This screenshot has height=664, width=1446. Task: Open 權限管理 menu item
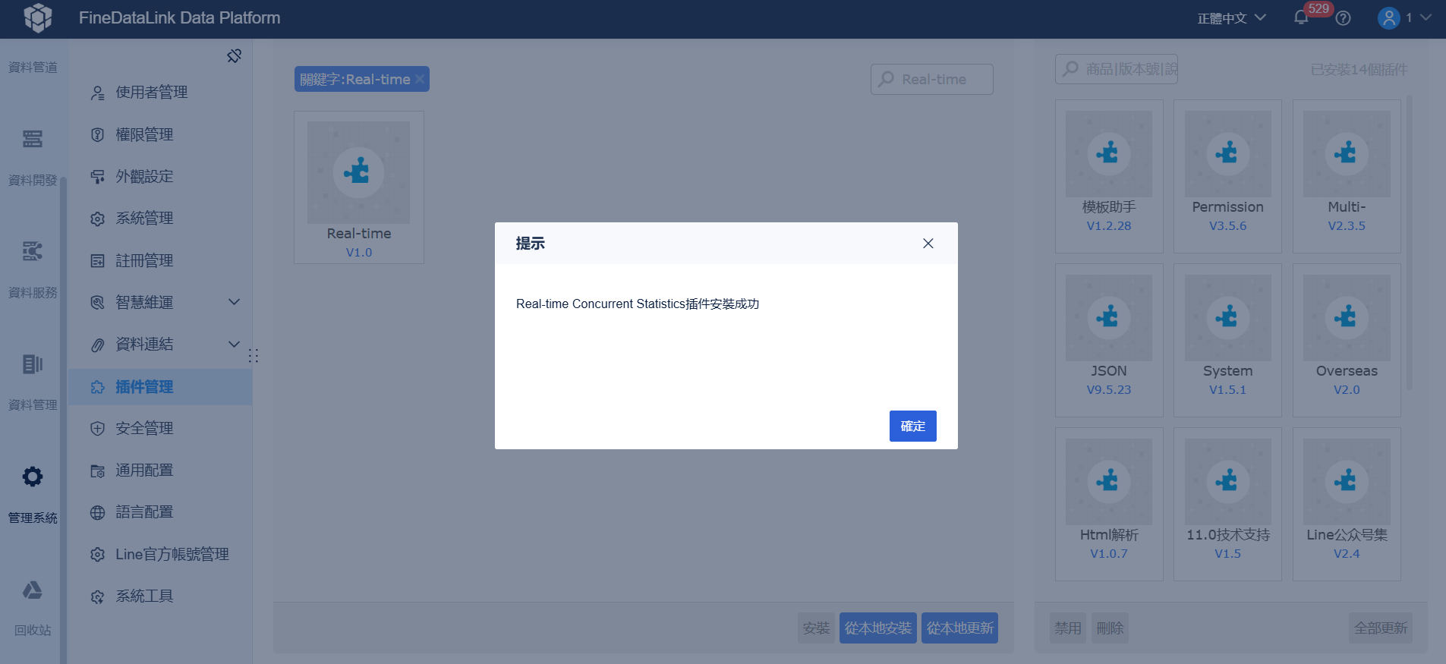click(x=160, y=134)
